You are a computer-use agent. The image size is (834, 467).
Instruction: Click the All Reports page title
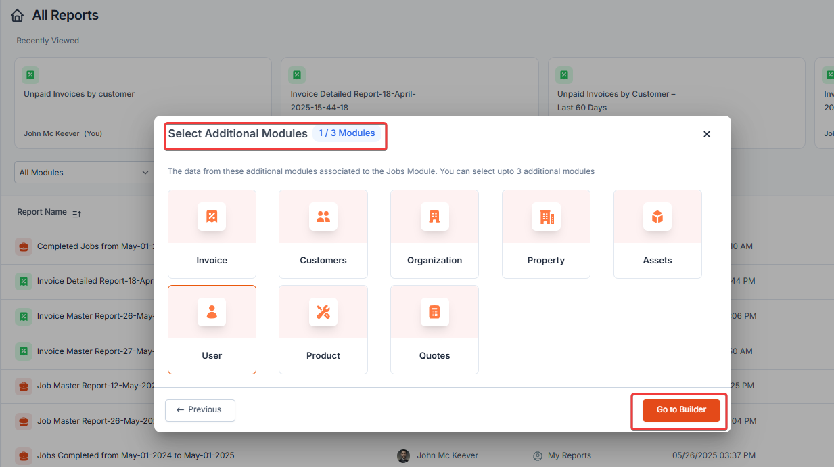click(x=66, y=15)
